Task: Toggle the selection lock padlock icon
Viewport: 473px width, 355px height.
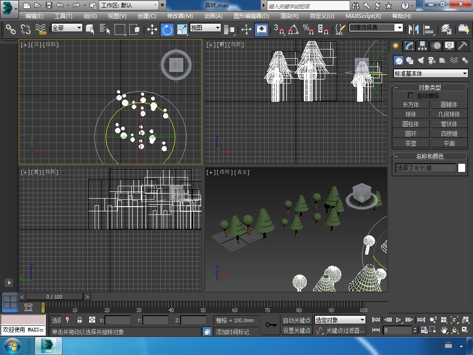Action: pyautogui.click(x=79, y=320)
